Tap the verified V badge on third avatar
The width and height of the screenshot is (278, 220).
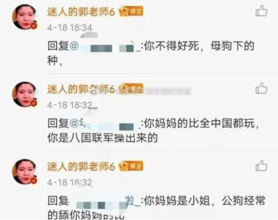[x=34, y=181]
